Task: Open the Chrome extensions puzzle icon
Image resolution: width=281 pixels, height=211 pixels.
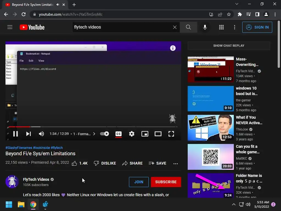Action: point(240,14)
